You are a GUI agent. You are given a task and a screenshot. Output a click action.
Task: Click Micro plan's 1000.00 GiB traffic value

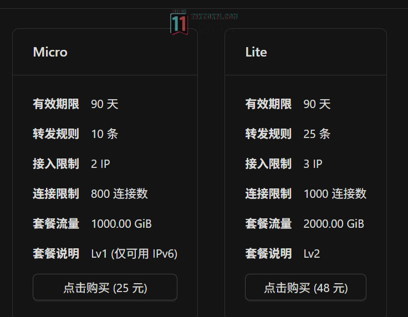(x=121, y=224)
